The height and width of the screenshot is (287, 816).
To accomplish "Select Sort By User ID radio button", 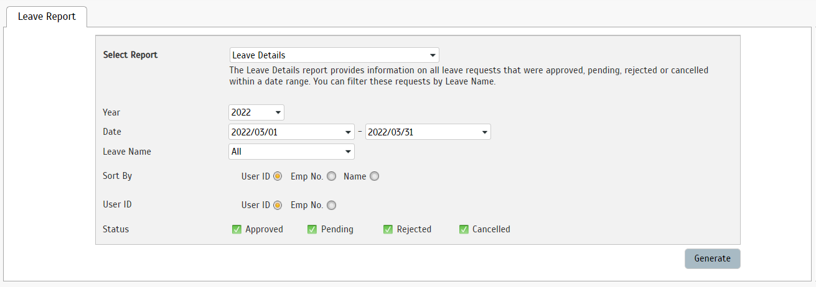I will point(278,176).
